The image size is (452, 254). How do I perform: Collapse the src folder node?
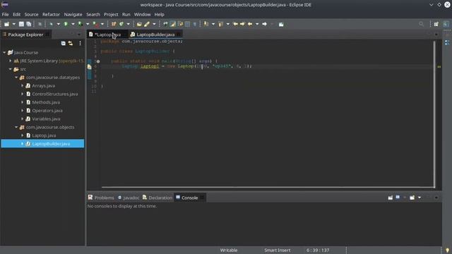point(11,69)
